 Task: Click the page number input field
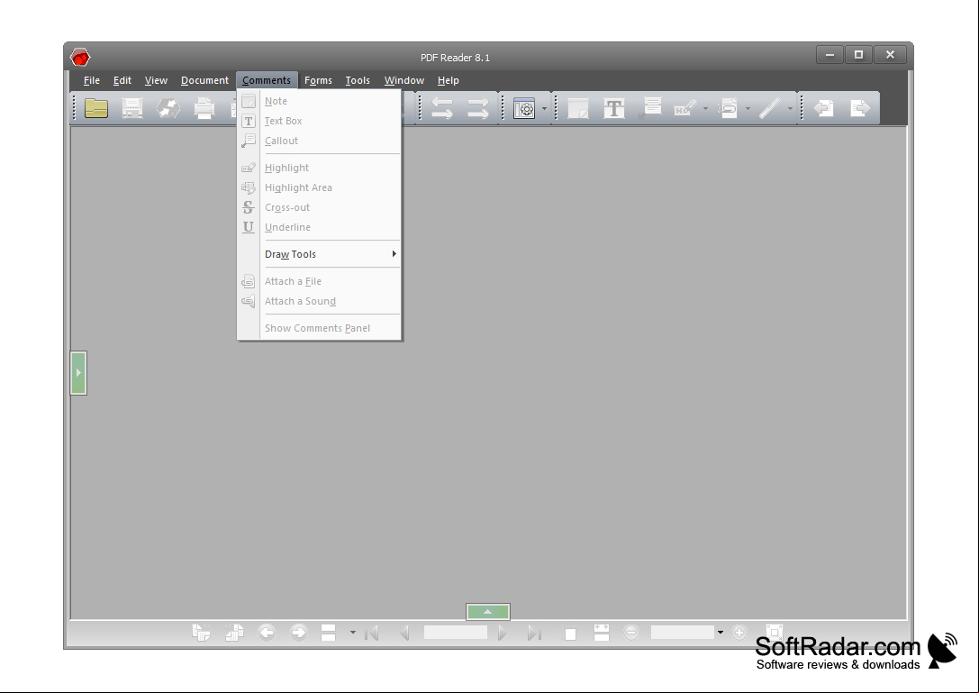pos(455,633)
